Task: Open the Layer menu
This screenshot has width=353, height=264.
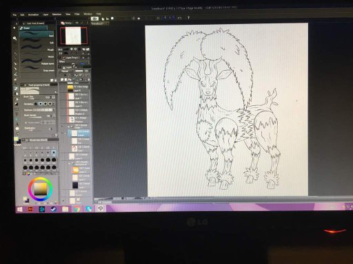Action: click(x=46, y=14)
